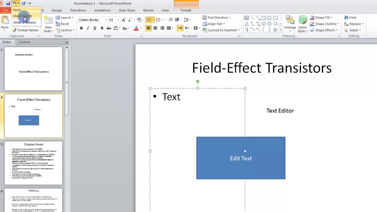Select the Rectangle shape in gallery
This screenshot has width=377, height=212.
point(264,18)
